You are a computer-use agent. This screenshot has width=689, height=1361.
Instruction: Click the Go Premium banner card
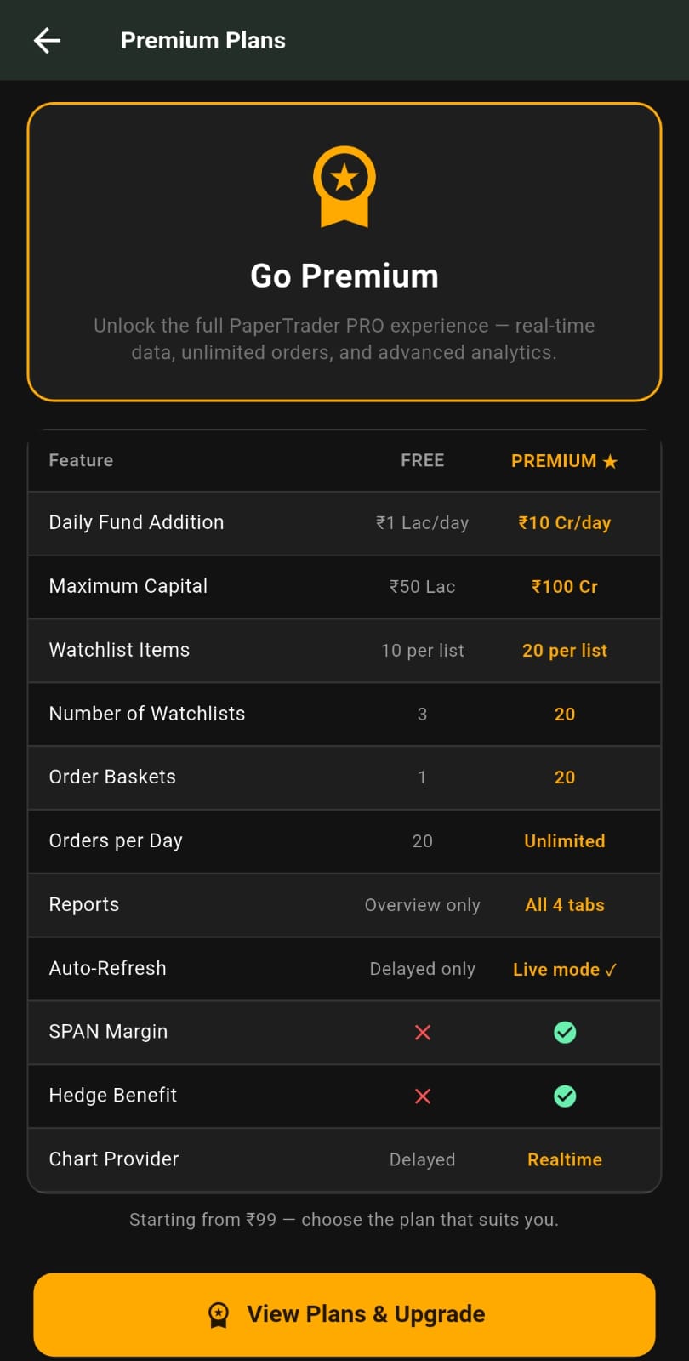[344, 251]
